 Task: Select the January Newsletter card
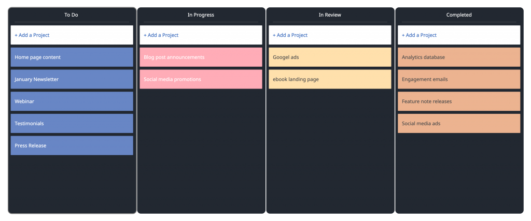click(x=72, y=79)
